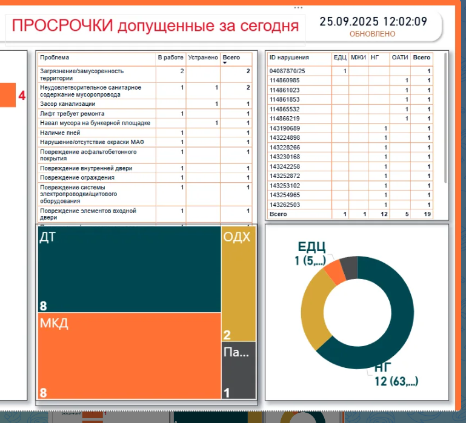The height and width of the screenshot is (423, 466).
Task: Click the Всего total row label in the violations table
Action: (278, 214)
